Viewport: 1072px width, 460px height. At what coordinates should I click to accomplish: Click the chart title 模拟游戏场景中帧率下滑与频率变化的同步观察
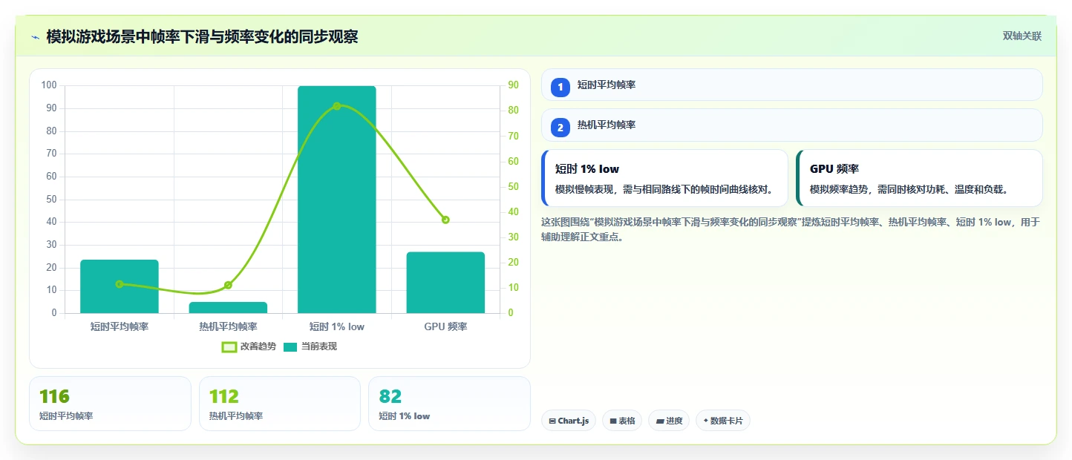point(202,37)
